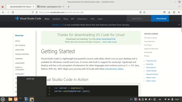Click the blue Download button
This screenshot has height=102, width=182.
(160, 18)
